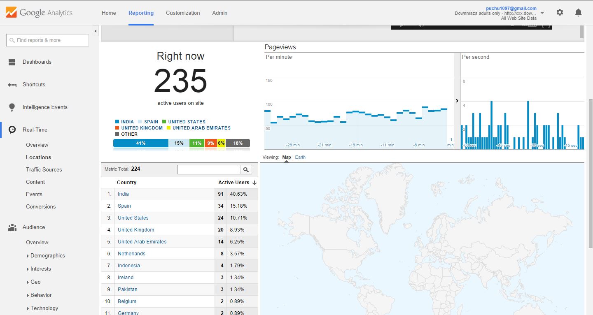Click Indonesia in the country table
Image resolution: width=593 pixels, height=315 pixels.
(x=129, y=266)
